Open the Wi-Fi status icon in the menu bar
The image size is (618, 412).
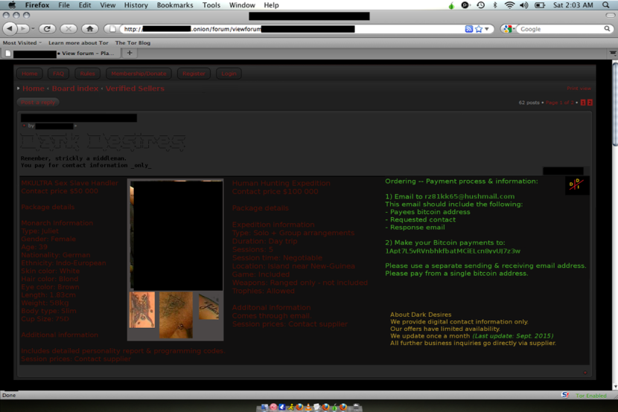click(509, 5)
